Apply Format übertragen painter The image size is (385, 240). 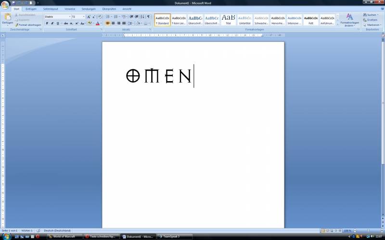point(28,25)
